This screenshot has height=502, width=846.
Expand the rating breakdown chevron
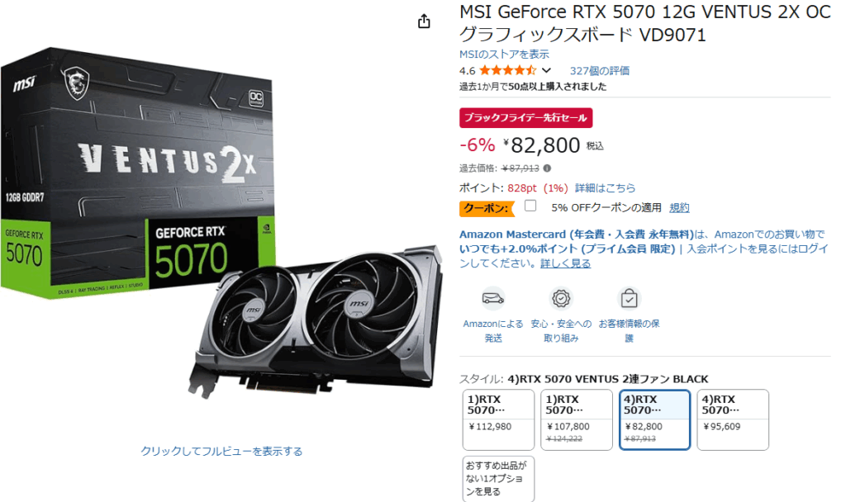pos(547,70)
